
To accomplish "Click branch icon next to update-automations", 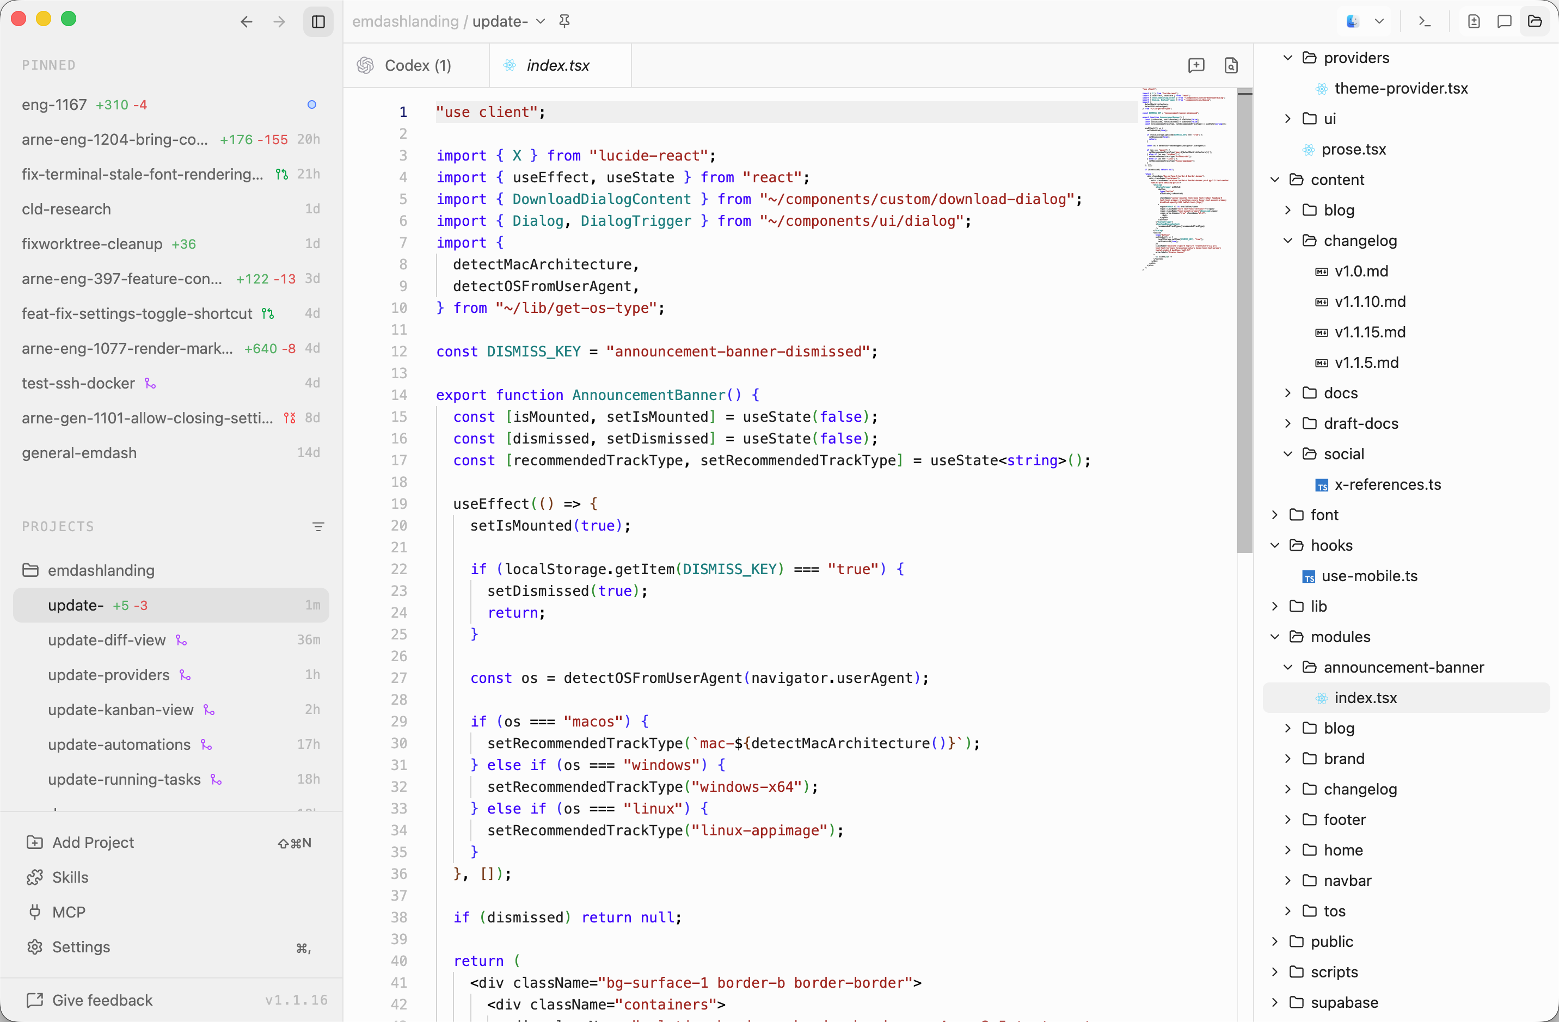I will (x=206, y=744).
